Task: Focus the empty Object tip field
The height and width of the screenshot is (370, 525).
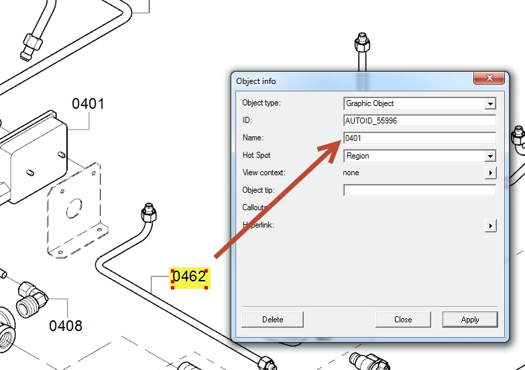Action: (420, 190)
